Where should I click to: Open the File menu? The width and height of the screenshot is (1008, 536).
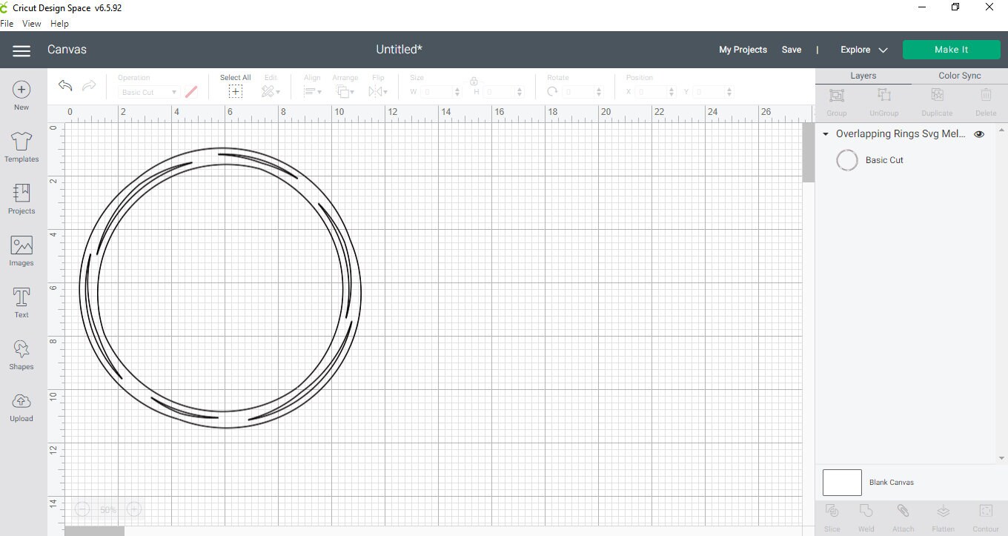click(7, 23)
